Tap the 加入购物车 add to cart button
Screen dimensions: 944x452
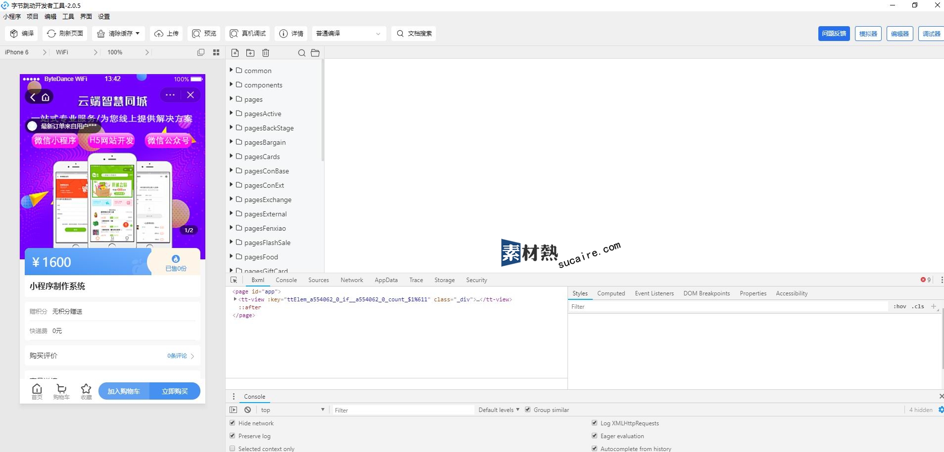click(124, 391)
